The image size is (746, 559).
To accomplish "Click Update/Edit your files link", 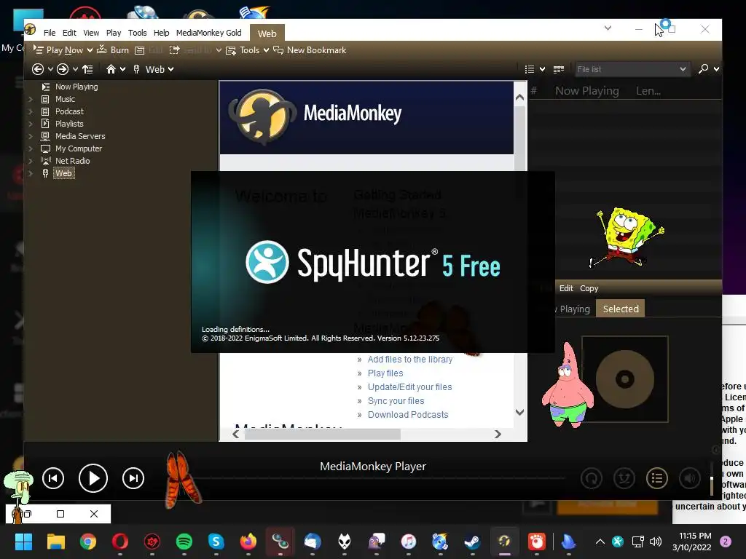I will coord(409,387).
